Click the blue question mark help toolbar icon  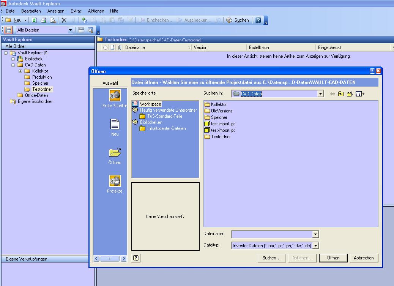coord(258,20)
